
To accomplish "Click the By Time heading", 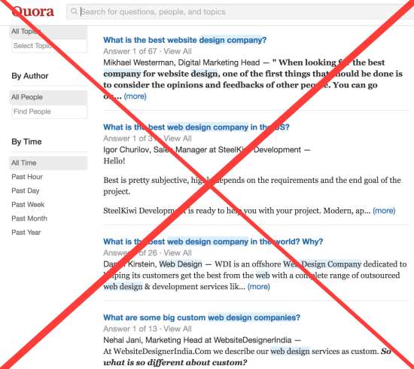I will pyautogui.click(x=26, y=142).
